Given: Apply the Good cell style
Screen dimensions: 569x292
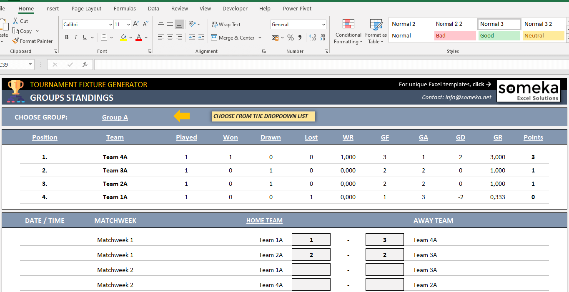Looking at the screenshot, I should tap(499, 36).
